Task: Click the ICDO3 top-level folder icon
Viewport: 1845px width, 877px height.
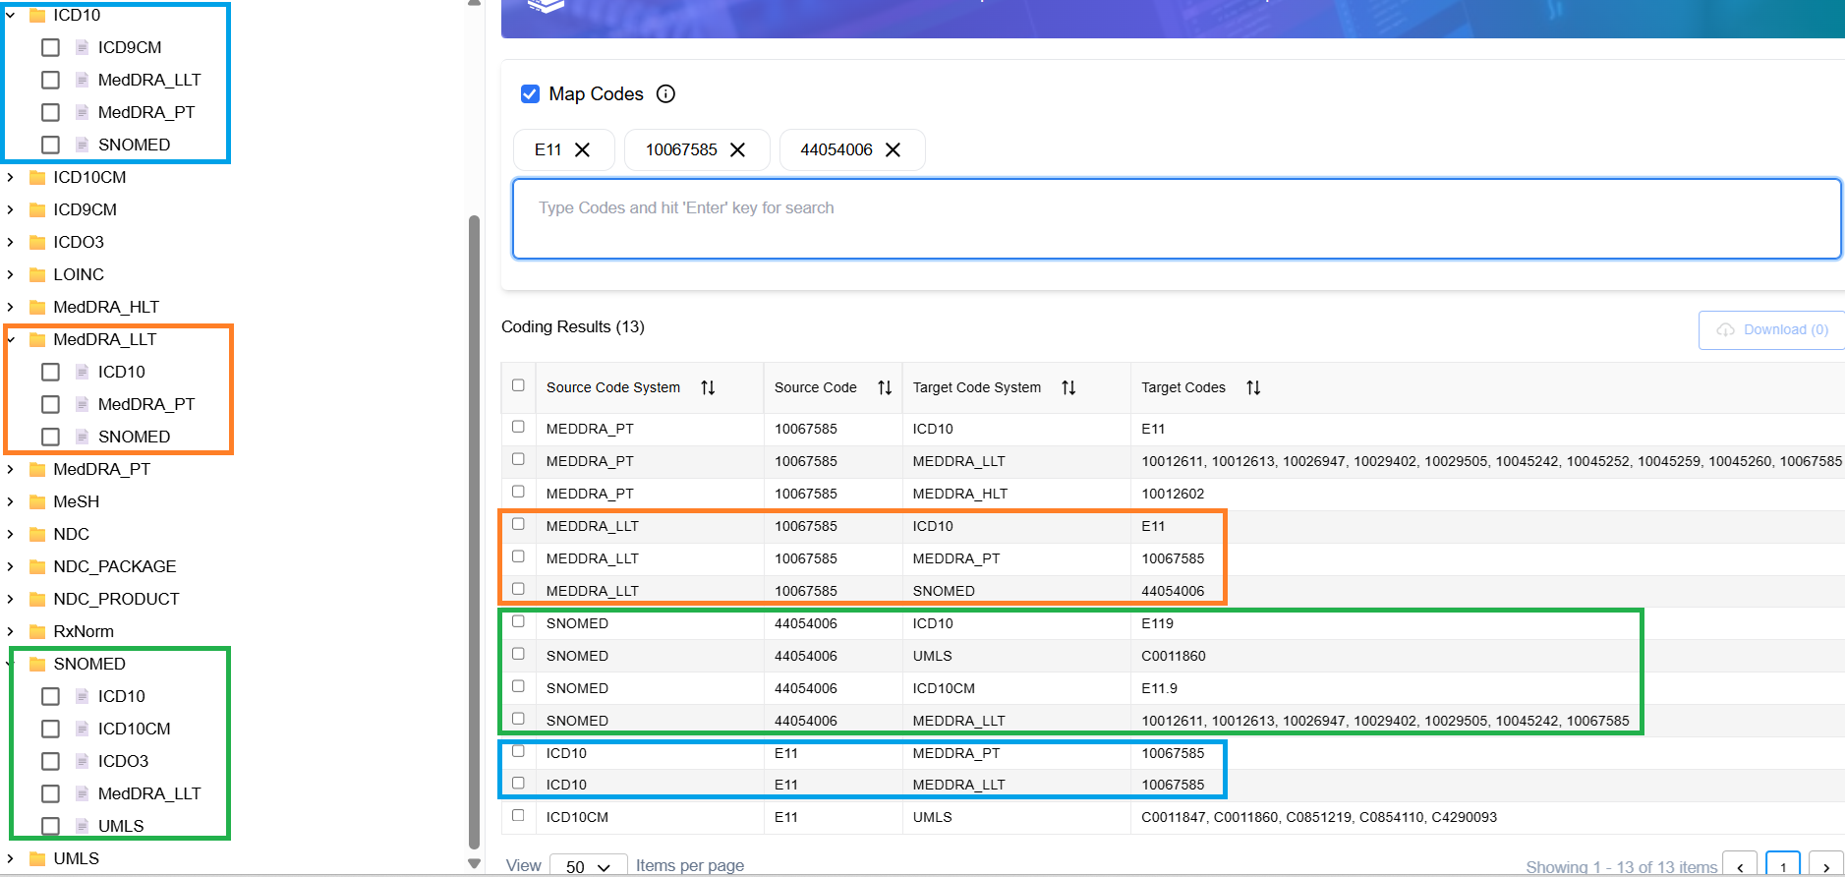Action: click(38, 242)
